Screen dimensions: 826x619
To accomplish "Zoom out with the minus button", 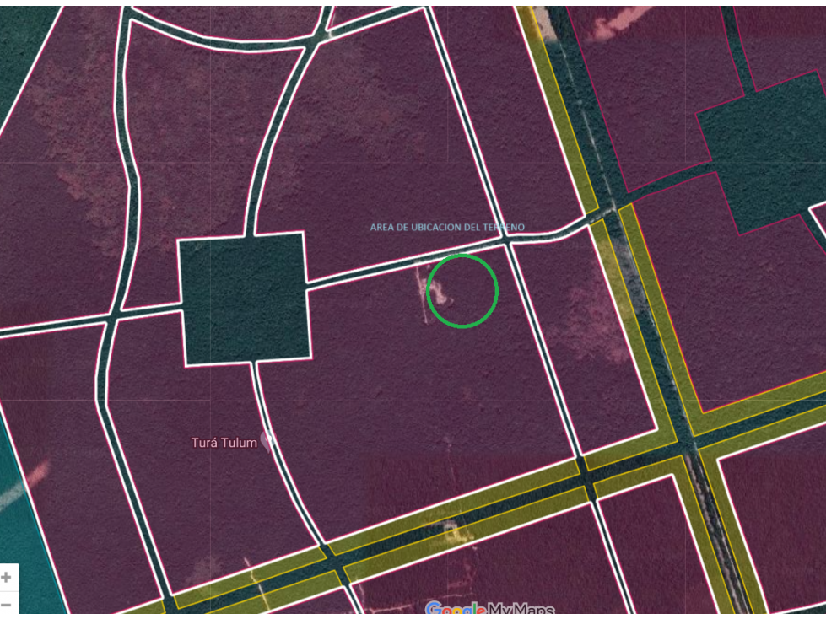I will pyautogui.click(x=6, y=605).
